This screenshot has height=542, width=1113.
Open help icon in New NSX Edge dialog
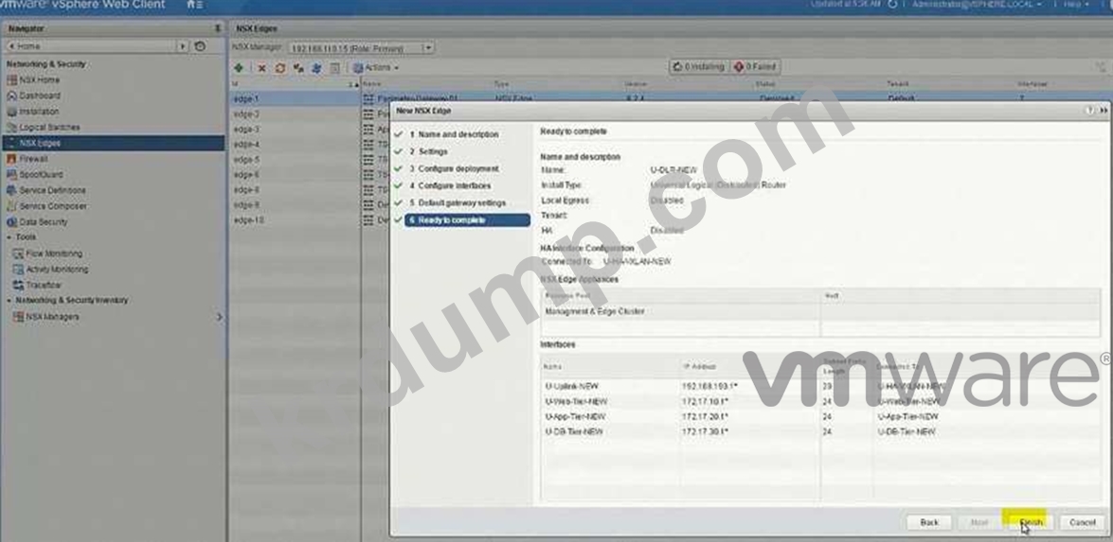pyautogui.click(x=1089, y=111)
